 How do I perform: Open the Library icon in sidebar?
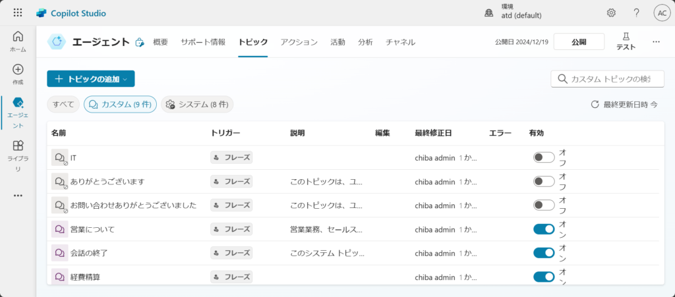pyautogui.click(x=18, y=146)
